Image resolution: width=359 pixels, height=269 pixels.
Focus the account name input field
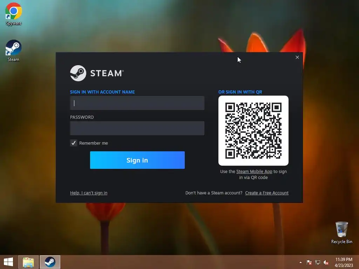pos(137,103)
